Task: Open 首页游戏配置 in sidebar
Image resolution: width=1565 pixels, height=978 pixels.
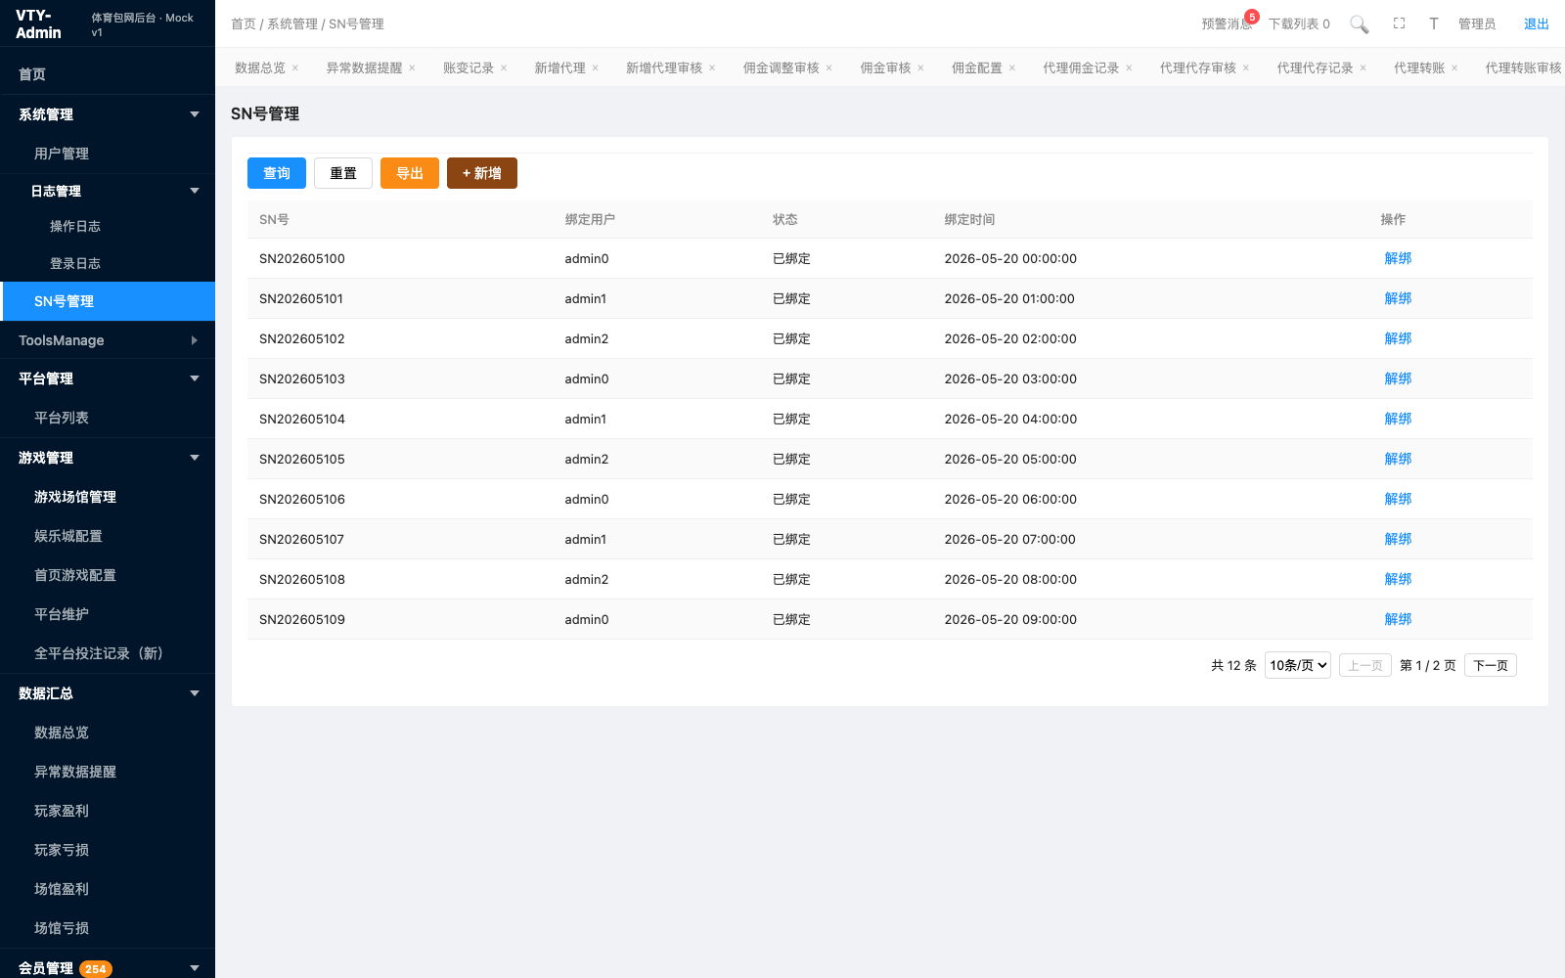Action: (108, 575)
